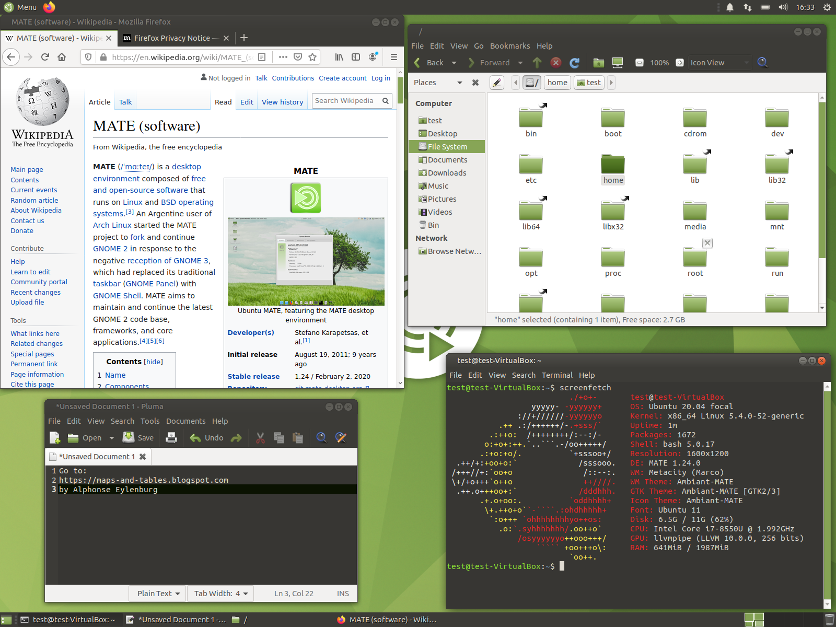Click the Computer icon in the file manager toolbar

pyautogui.click(x=618, y=63)
